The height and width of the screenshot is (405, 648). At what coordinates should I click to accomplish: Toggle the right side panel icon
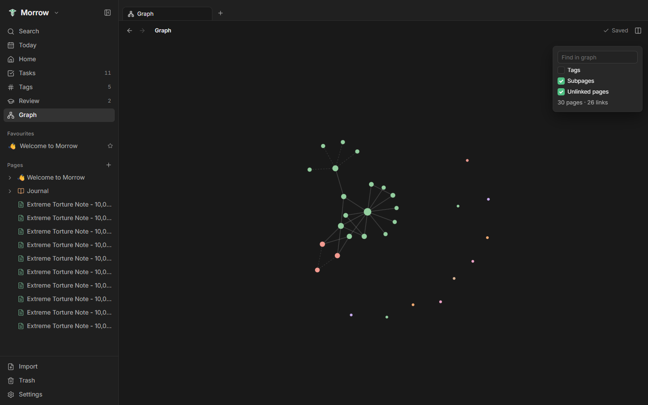pyautogui.click(x=638, y=31)
